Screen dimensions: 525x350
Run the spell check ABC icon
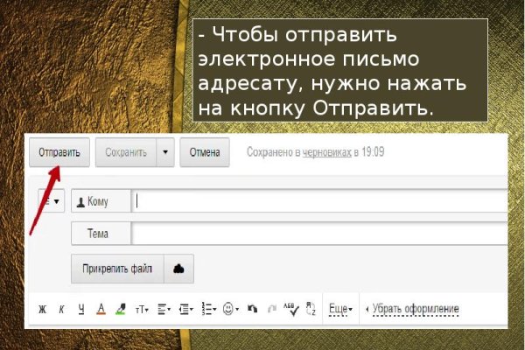290,310
